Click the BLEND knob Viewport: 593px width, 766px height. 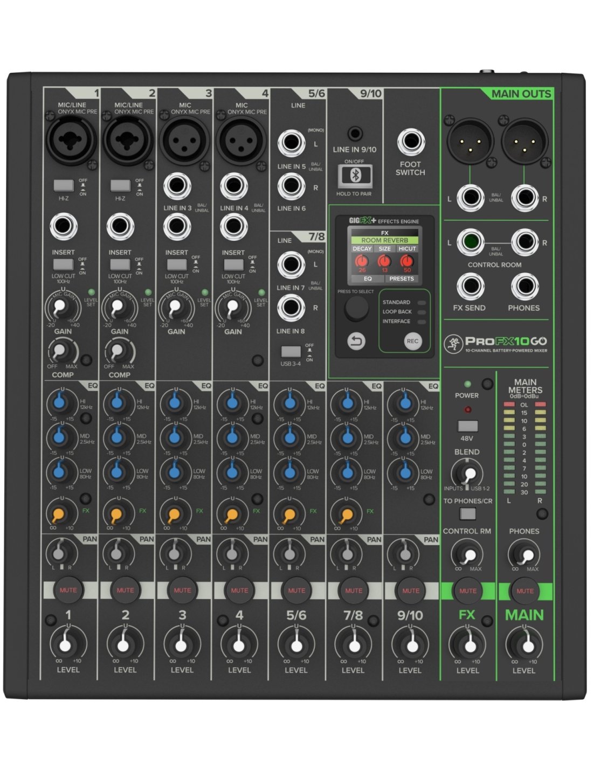click(467, 474)
